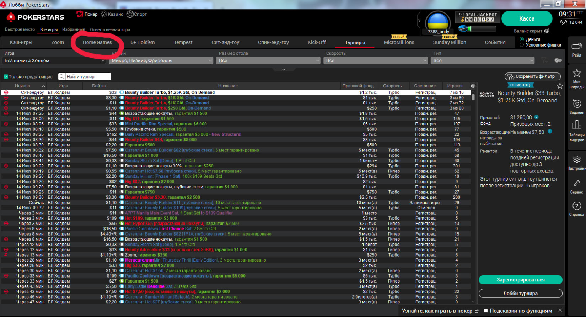Click the chest progress bar
Viewport: 586px width, 317px height.
(482, 29)
